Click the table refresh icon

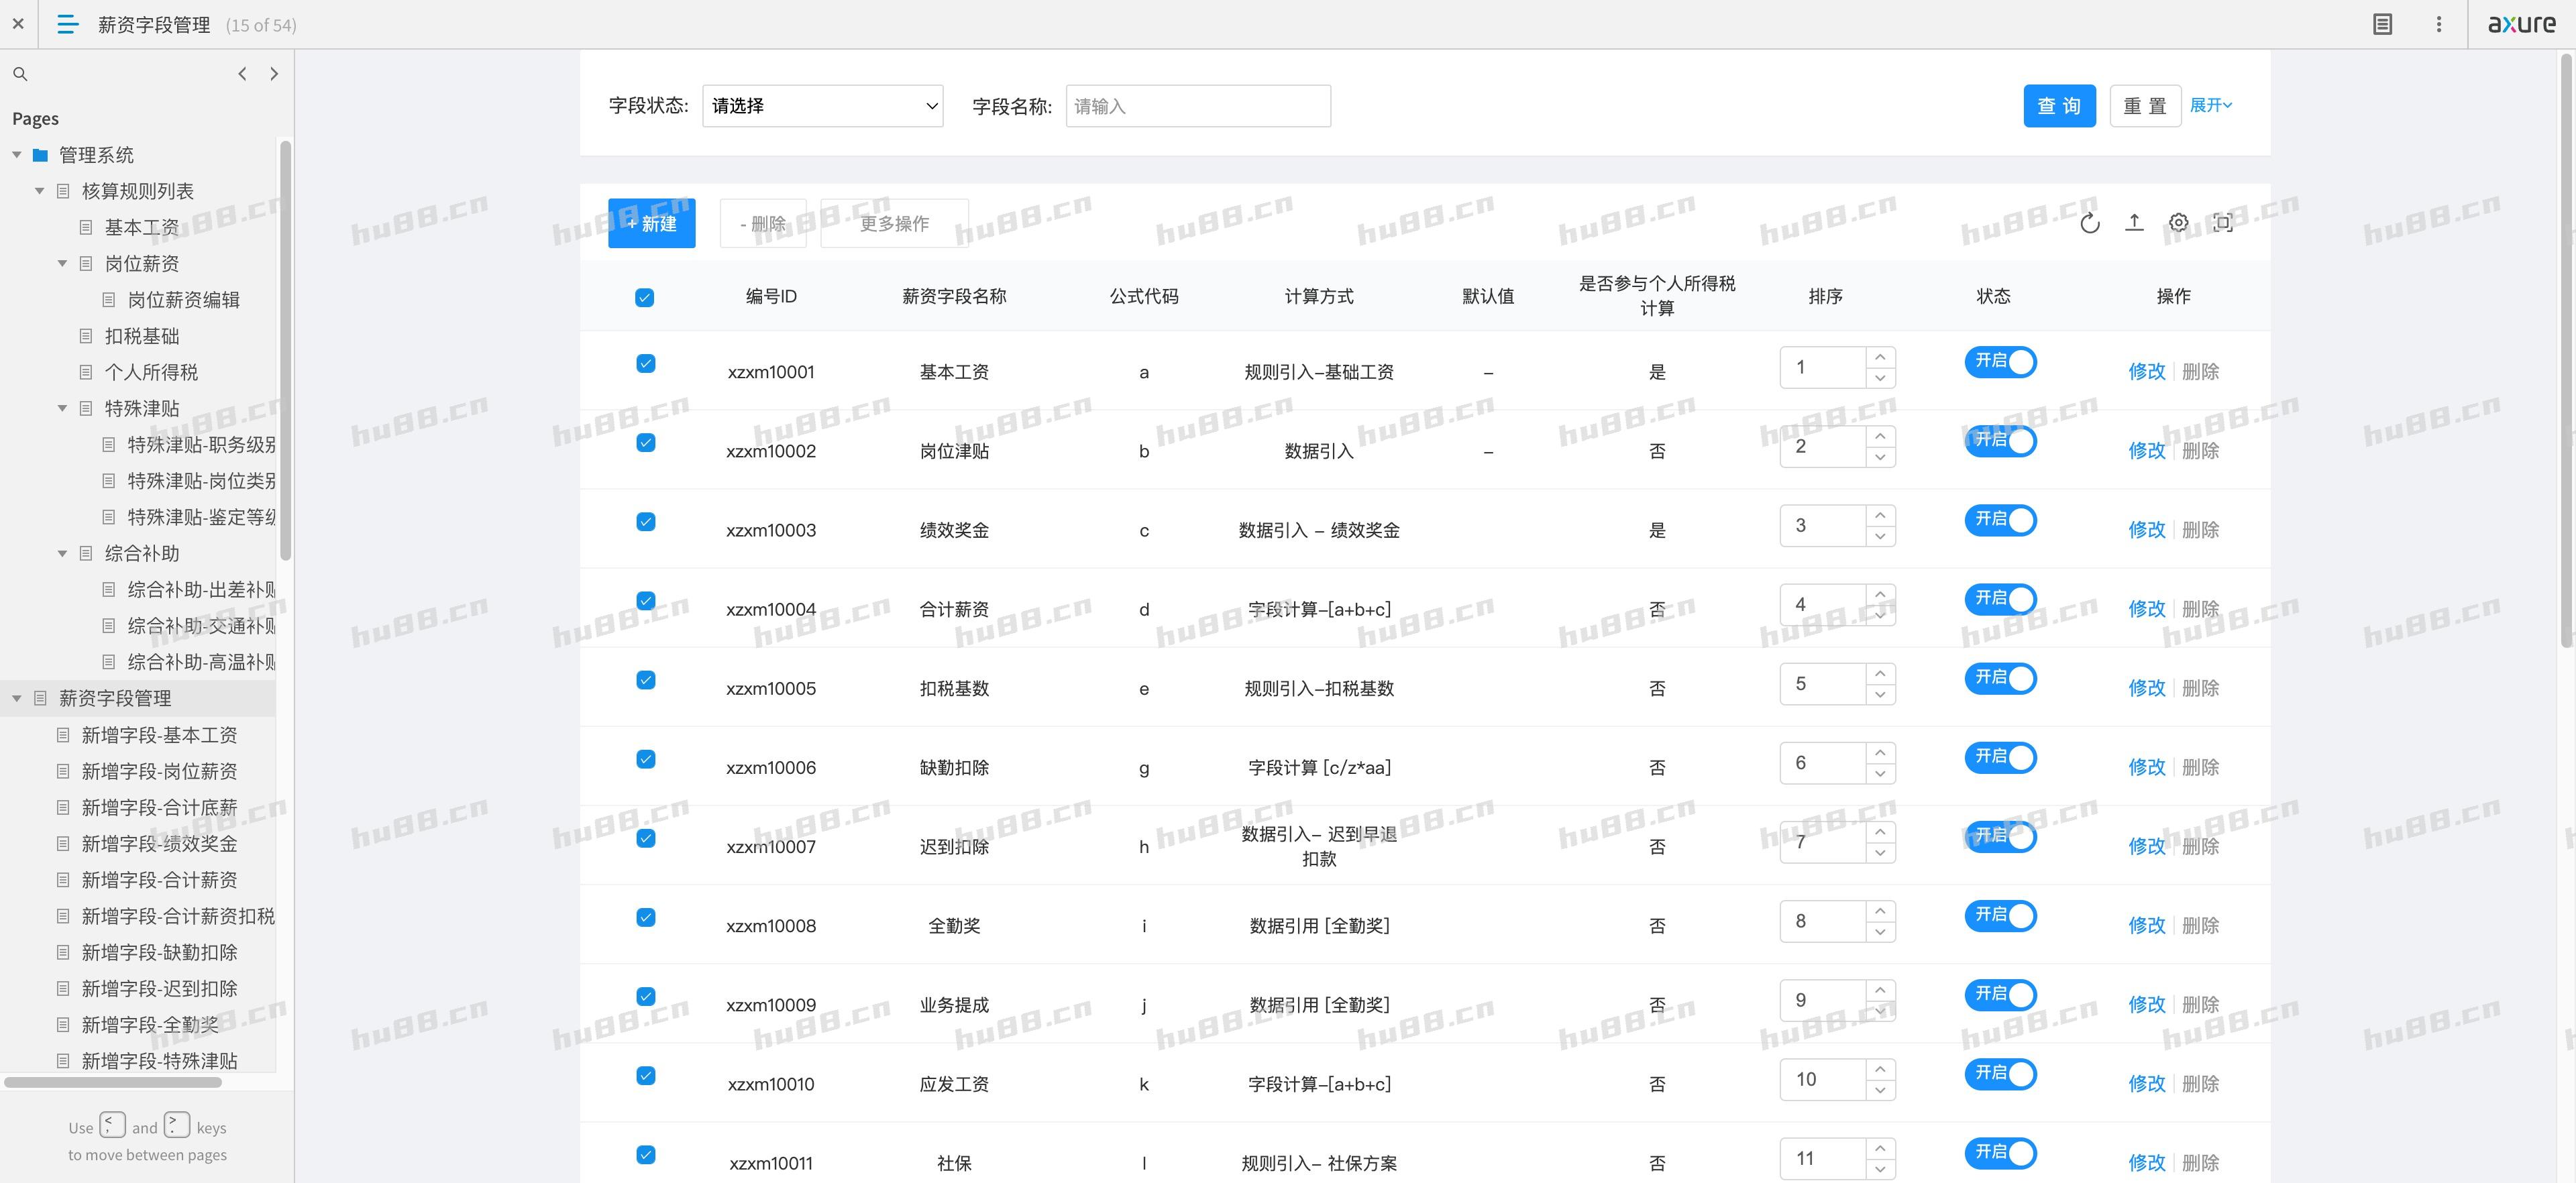point(2091,222)
